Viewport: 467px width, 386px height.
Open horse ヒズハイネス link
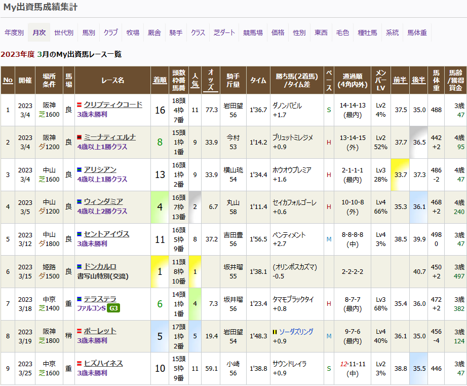coord(103,364)
